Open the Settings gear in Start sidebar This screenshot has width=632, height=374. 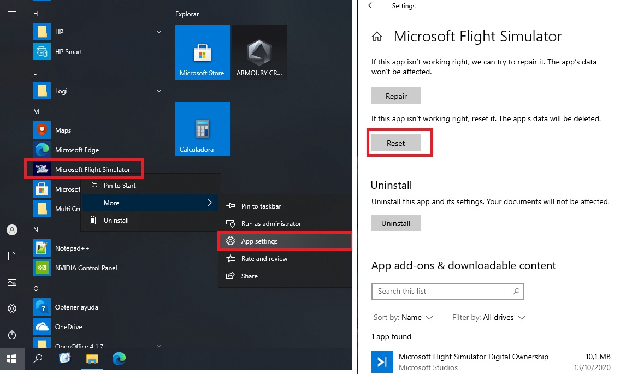(12, 308)
